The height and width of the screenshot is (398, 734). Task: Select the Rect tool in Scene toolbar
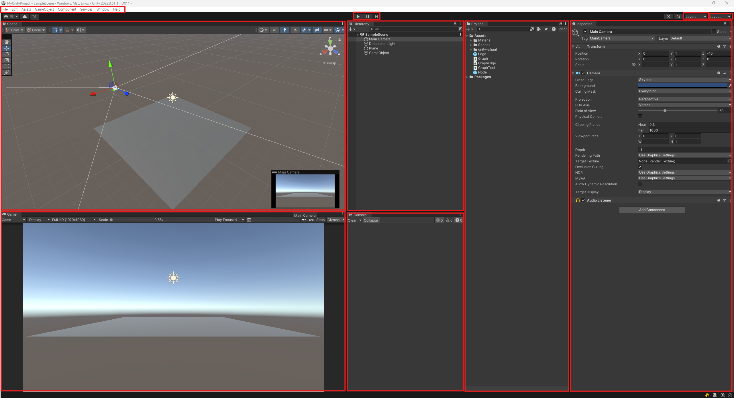point(7,66)
